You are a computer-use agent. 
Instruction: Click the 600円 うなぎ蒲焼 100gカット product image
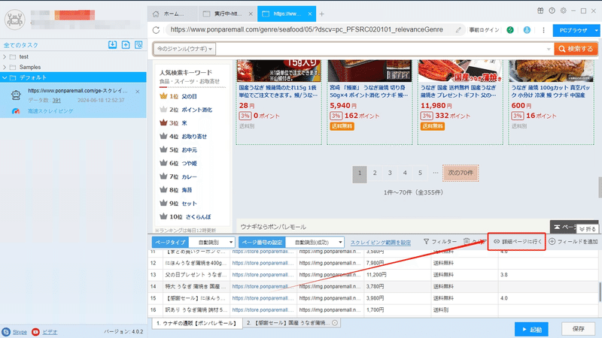(552, 71)
